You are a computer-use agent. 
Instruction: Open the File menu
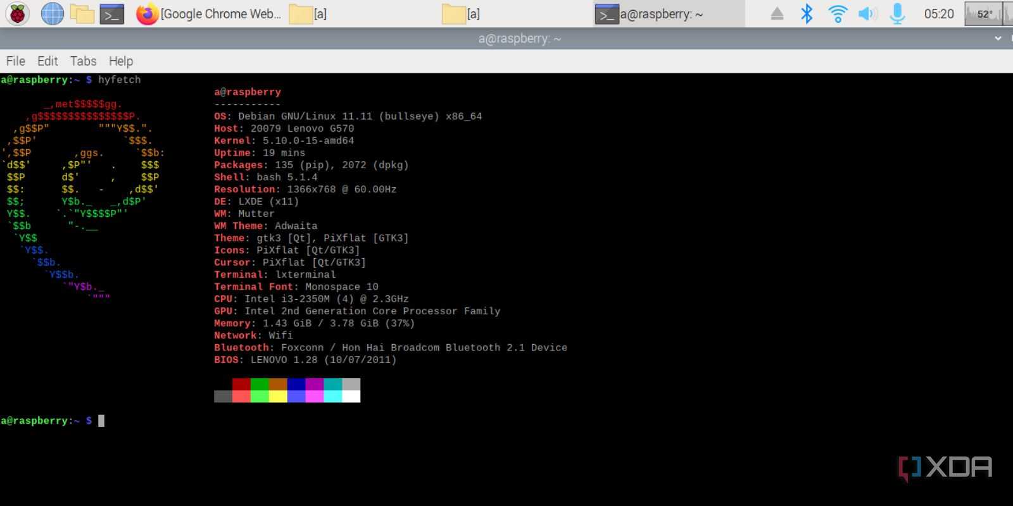click(16, 61)
